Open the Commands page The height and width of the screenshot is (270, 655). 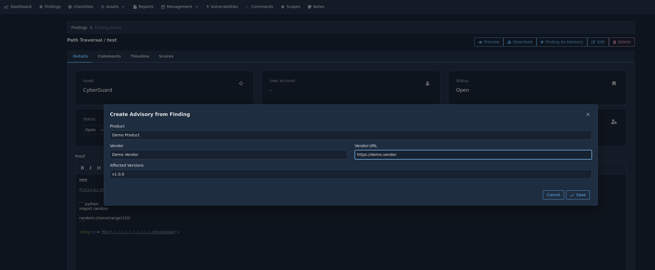click(259, 7)
